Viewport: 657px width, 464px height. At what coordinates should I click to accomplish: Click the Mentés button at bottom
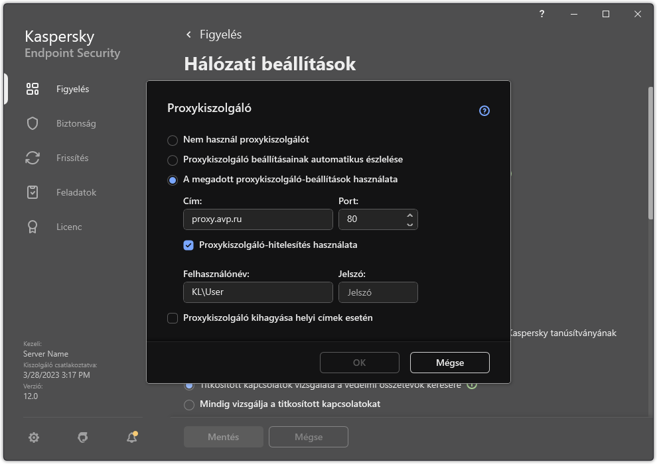(224, 437)
